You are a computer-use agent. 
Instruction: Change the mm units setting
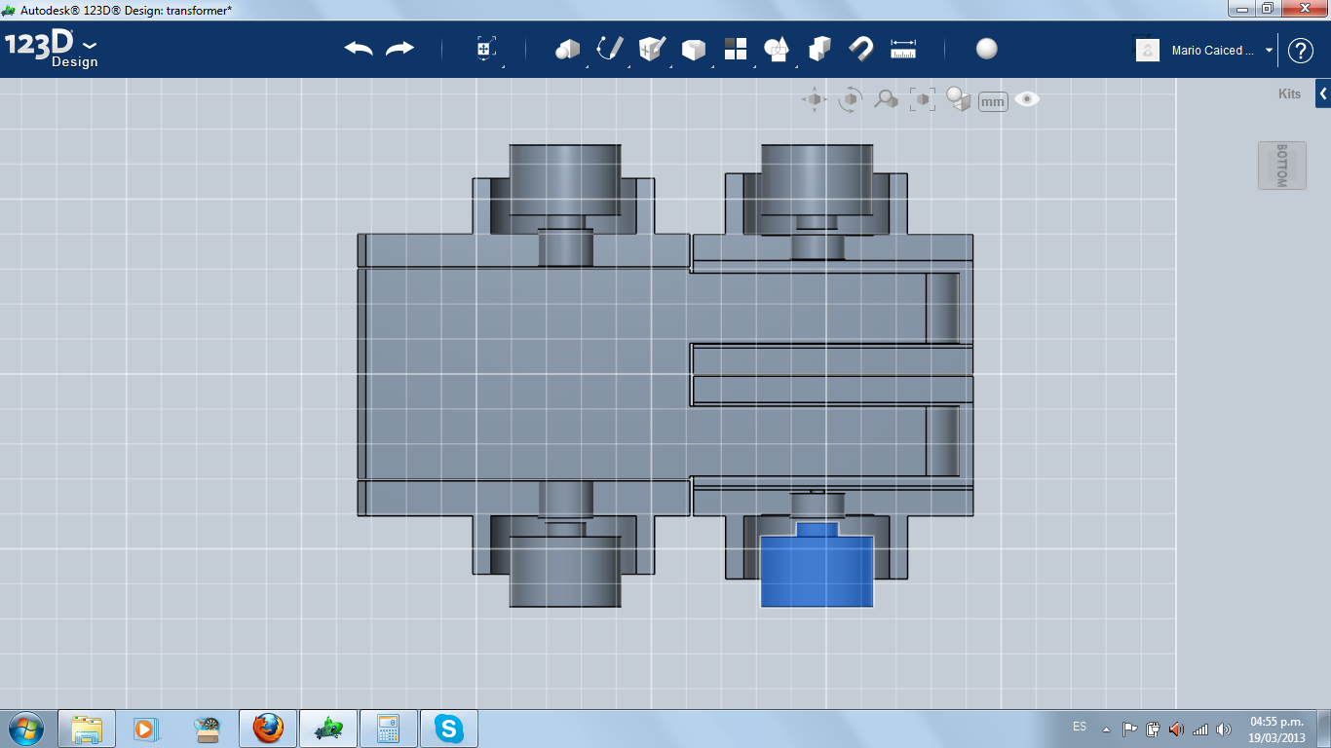pyautogui.click(x=993, y=101)
